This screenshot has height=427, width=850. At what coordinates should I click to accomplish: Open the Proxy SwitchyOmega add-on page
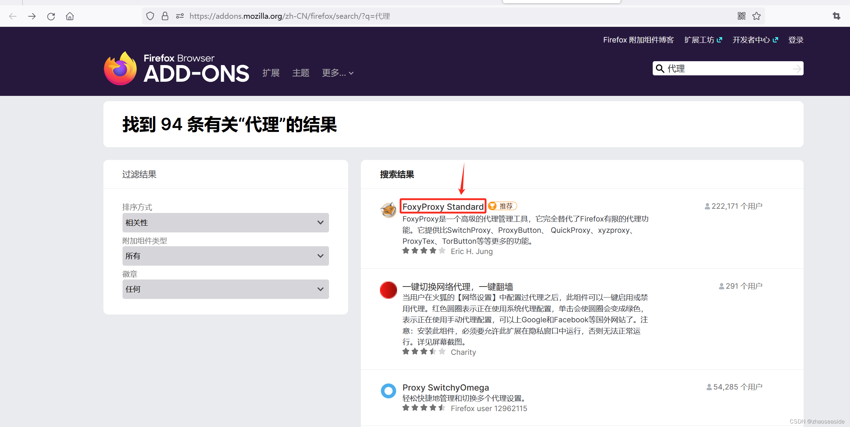coord(446,387)
